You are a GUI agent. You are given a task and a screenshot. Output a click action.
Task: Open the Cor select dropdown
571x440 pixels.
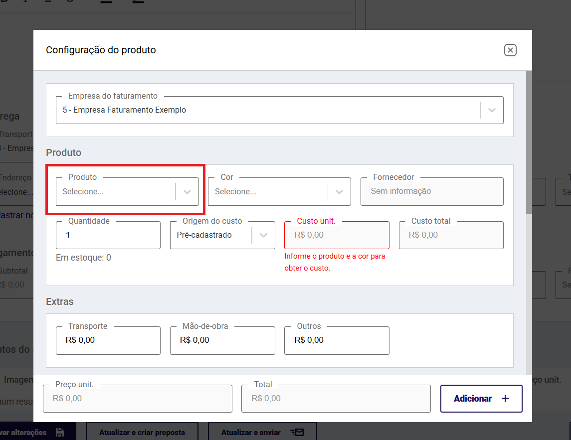[x=279, y=191]
